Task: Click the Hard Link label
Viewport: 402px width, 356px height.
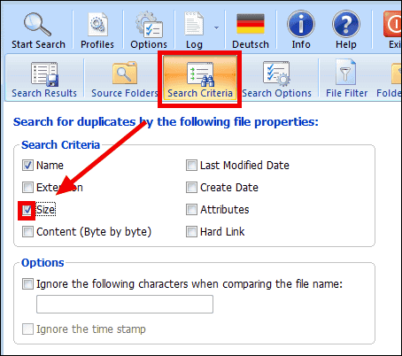Action: pyautogui.click(x=222, y=232)
